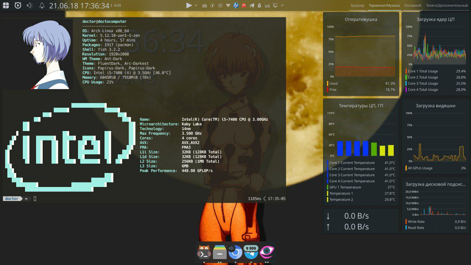Click the Core 4 Current Temperature row
The height and width of the screenshot is (265, 471).
click(x=361, y=181)
